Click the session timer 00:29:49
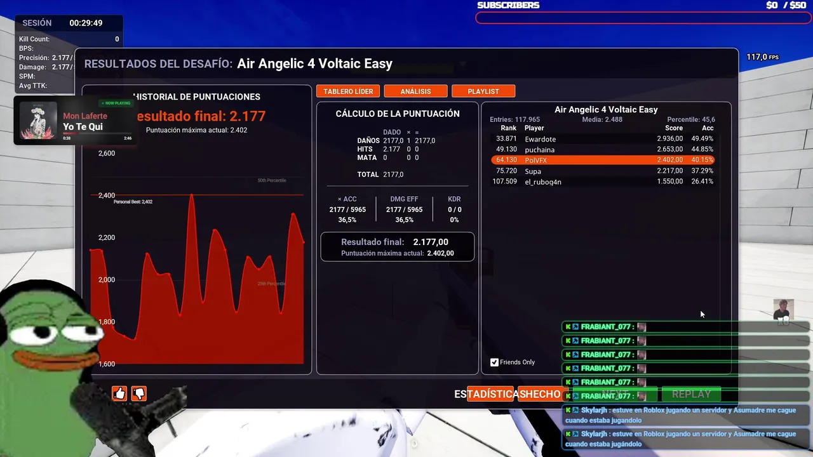 coord(86,23)
